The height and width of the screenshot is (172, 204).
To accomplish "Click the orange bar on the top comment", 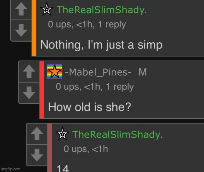I will tap(34, 28).
